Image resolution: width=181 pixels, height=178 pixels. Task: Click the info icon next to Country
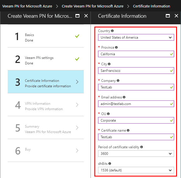(112, 31)
